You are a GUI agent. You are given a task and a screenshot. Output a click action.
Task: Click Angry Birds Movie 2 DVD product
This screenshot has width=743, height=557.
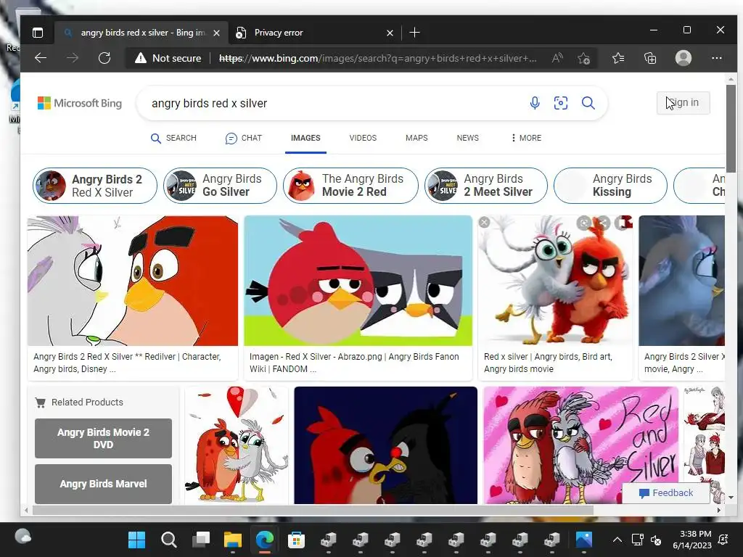tap(103, 438)
